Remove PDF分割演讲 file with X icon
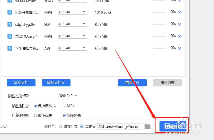 click(x=179, y=12)
